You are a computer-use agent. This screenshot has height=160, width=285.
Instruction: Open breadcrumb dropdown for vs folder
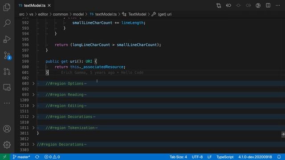click(x=31, y=14)
